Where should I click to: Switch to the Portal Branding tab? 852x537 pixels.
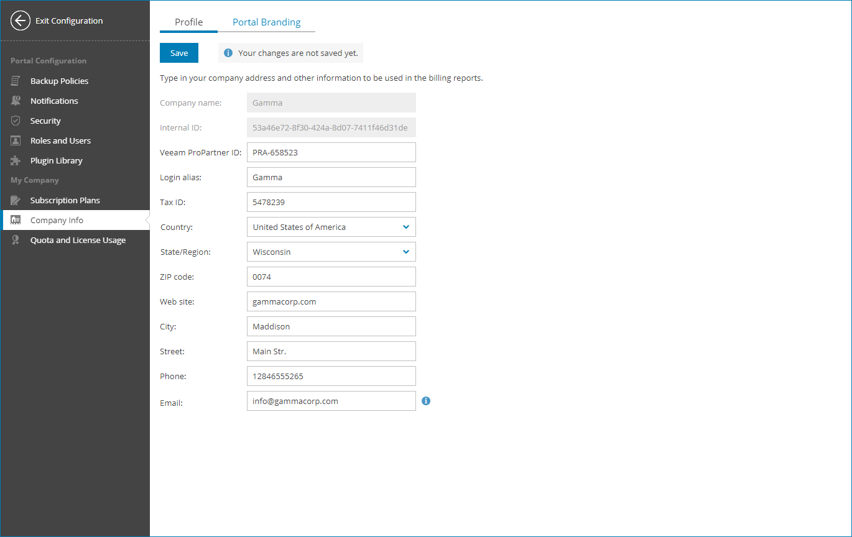[x=266, y=22]
